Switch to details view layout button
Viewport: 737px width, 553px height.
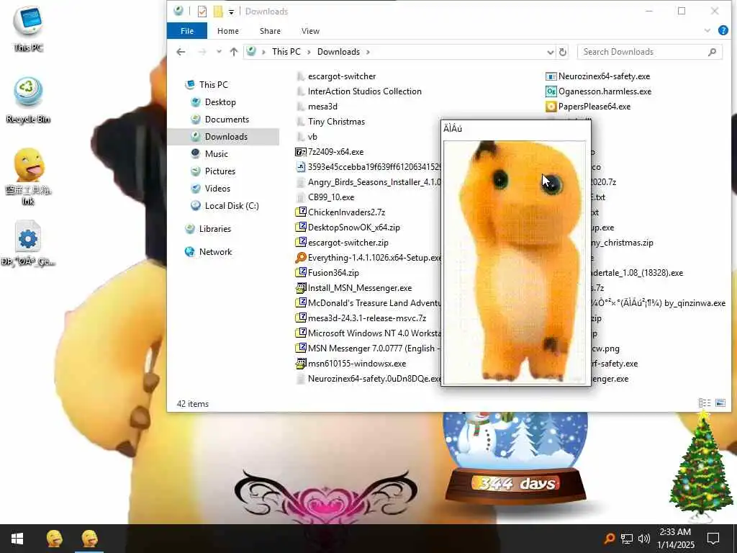(x=705, y=403)
